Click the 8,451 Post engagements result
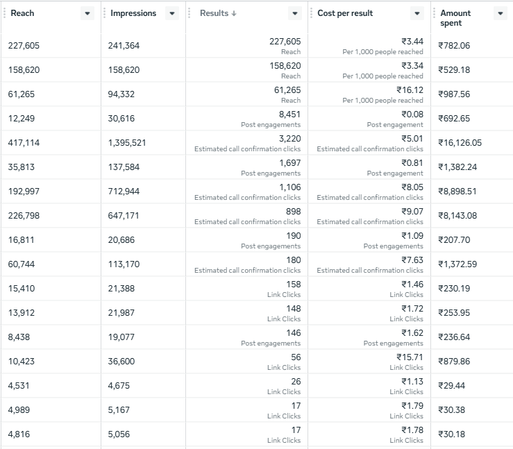 pos(271,119)
